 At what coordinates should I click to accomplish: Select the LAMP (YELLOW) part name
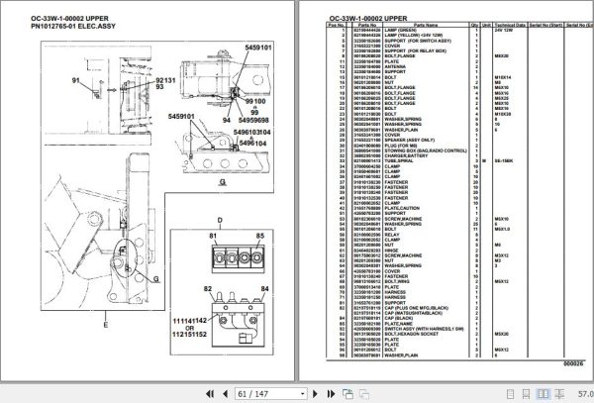click(x=414, y=36)
